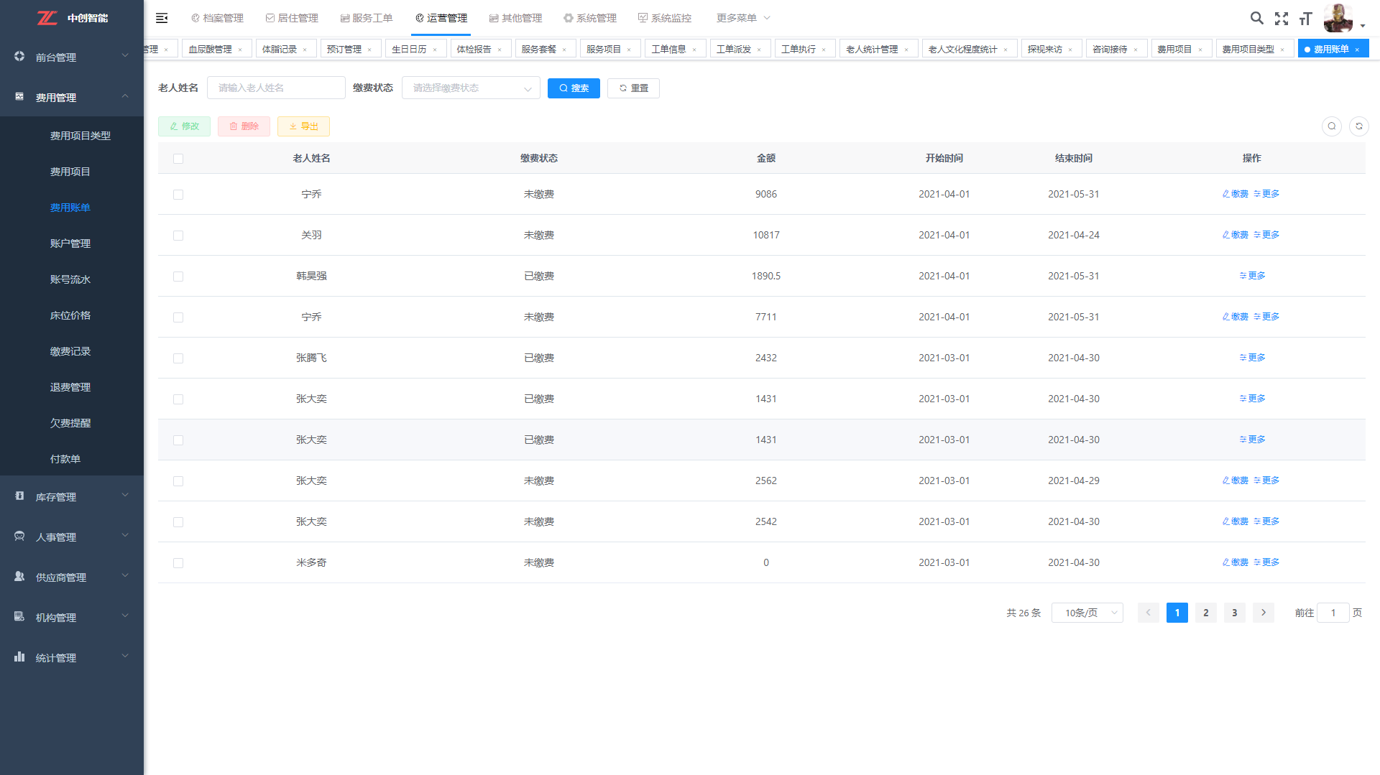1380x775 pixels.
Task: Open 账户管理 in the sidebar
Action: pos(70,243)
